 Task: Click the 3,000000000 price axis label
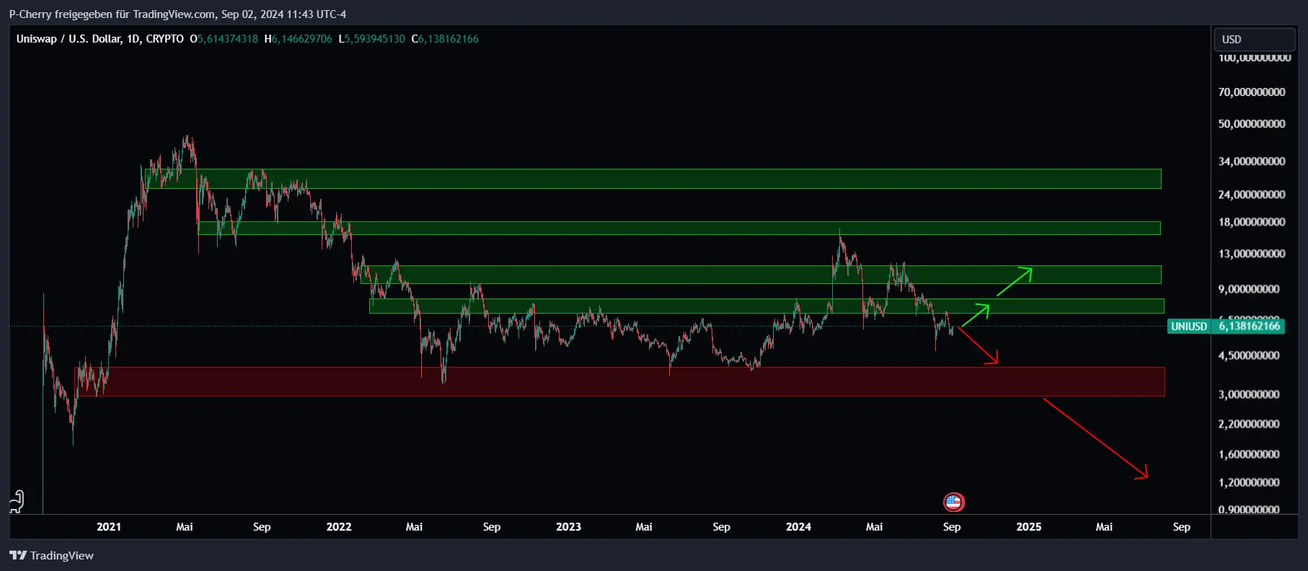(x=1249, y=394)
